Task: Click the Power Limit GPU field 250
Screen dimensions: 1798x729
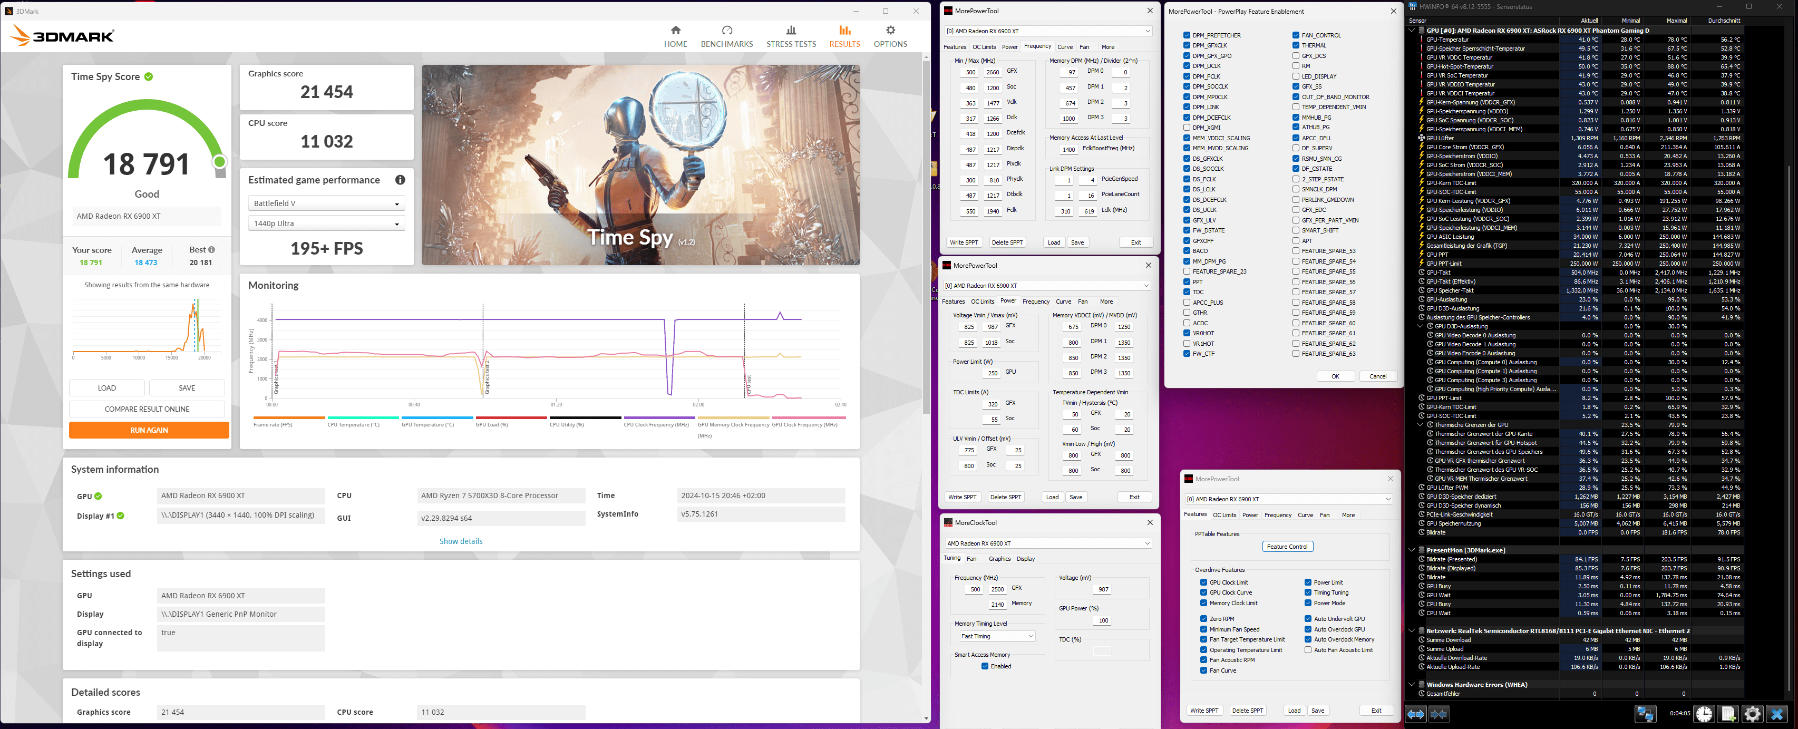Action: [x=992, y=373]
